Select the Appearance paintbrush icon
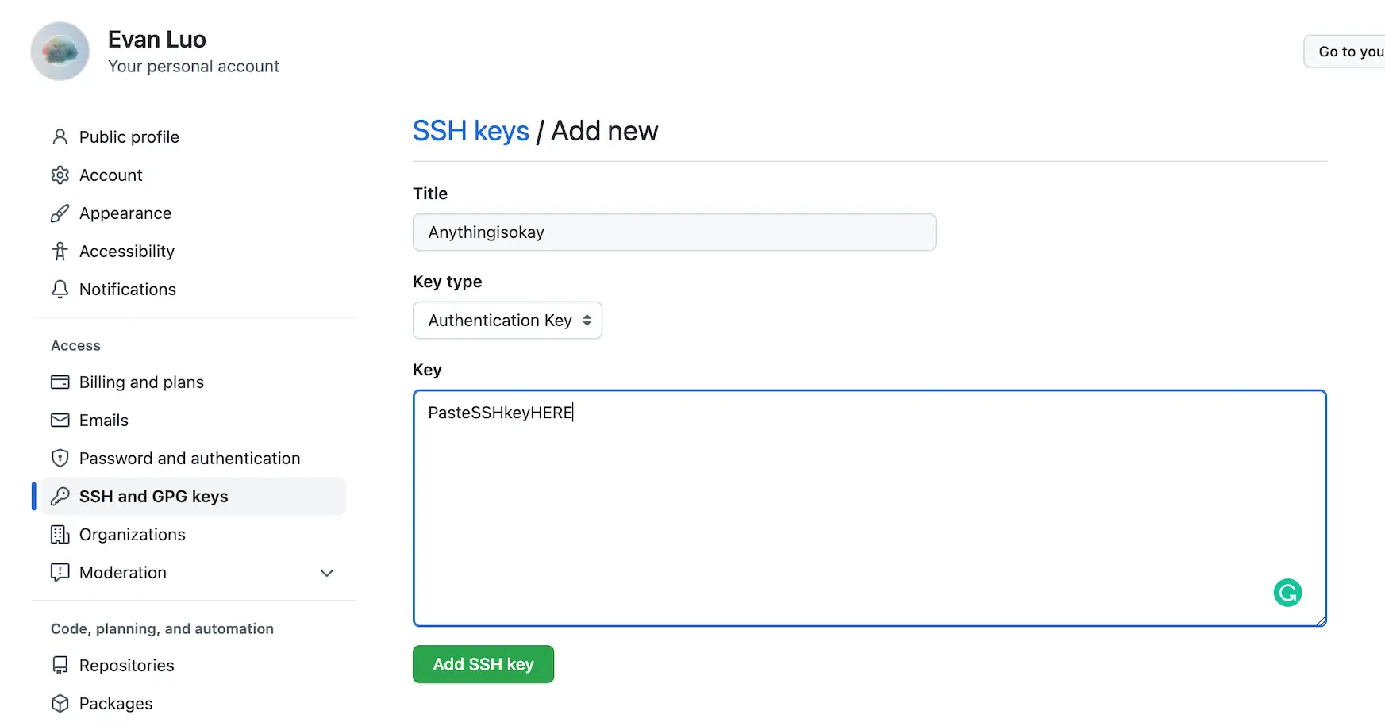The image size is (1385, 726). (60, 213)
